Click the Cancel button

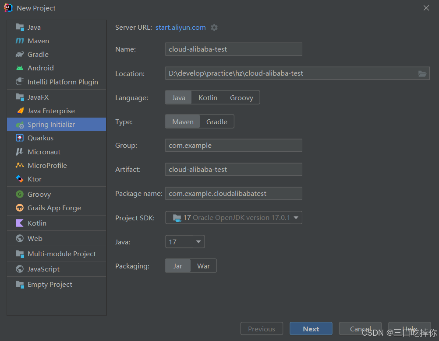point(360,329)
